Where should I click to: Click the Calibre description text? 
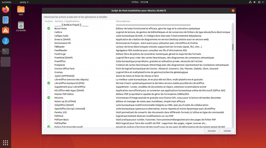coord(173,32)
